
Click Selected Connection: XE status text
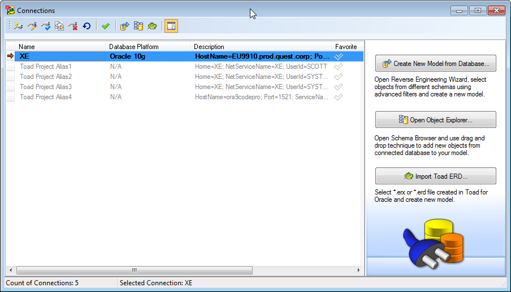tap(156, 283)
